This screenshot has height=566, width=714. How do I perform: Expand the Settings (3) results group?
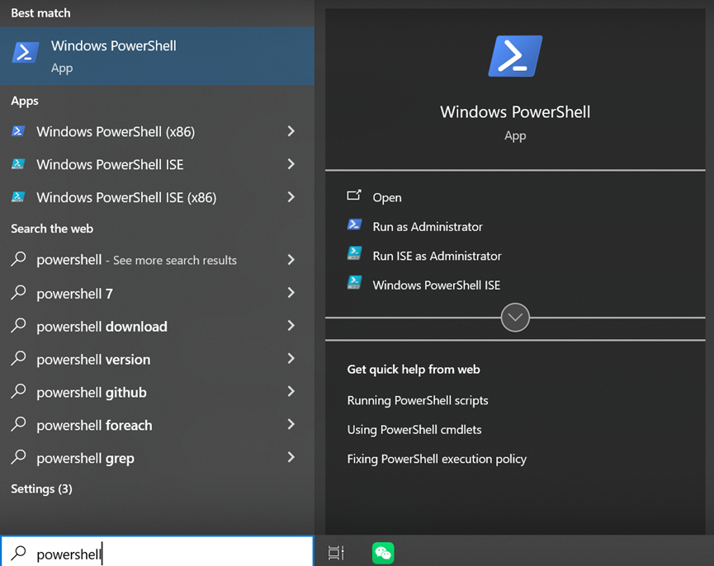41,488
